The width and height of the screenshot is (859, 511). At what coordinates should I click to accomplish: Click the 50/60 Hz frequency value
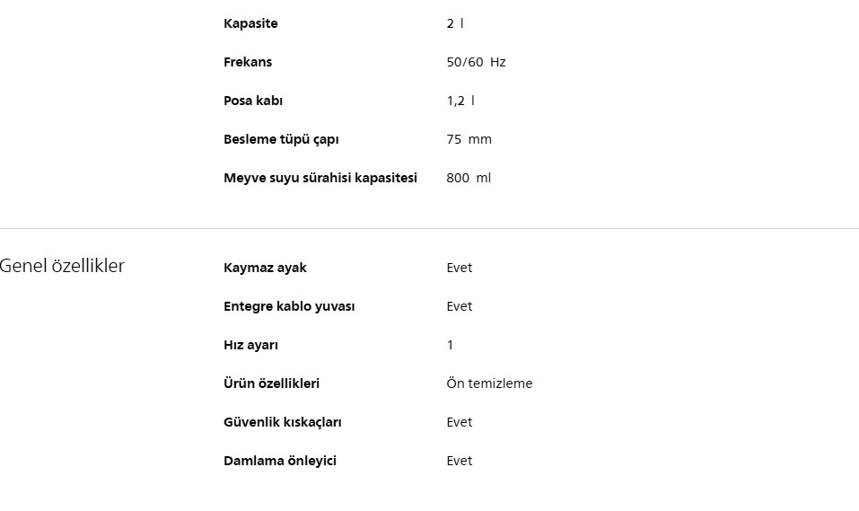point(476,62)
